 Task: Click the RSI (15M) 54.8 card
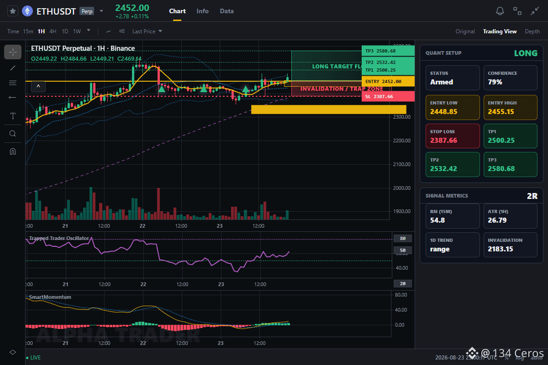point(453,216)
